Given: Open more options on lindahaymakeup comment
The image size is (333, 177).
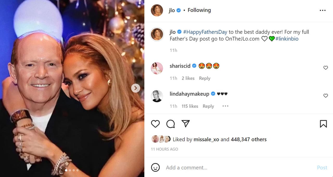Looking at the screenshot, I should [225, 106].
